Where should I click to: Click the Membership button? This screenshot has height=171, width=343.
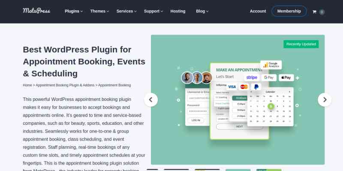tap(289, 11)
